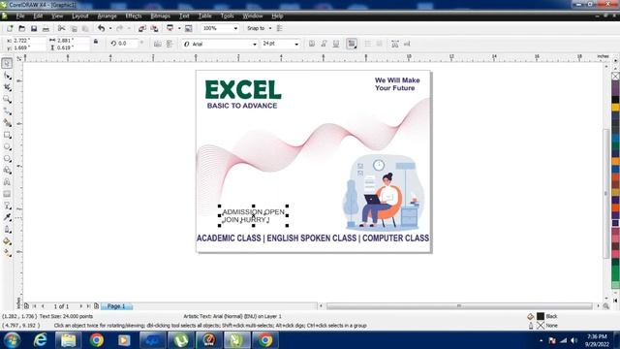
Task: Open the Welcome screen icon
Action: coord(189,28)
